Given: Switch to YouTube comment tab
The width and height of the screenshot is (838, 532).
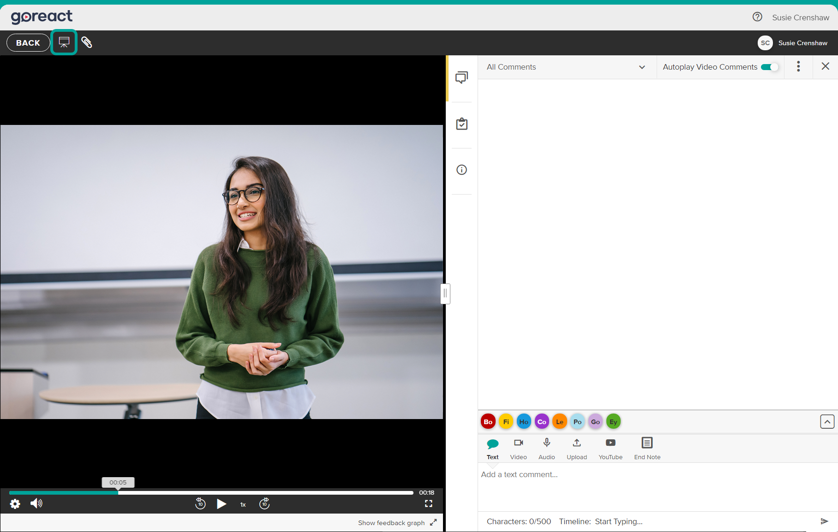Looking at the screenshot, I should (x=610, y=449).
